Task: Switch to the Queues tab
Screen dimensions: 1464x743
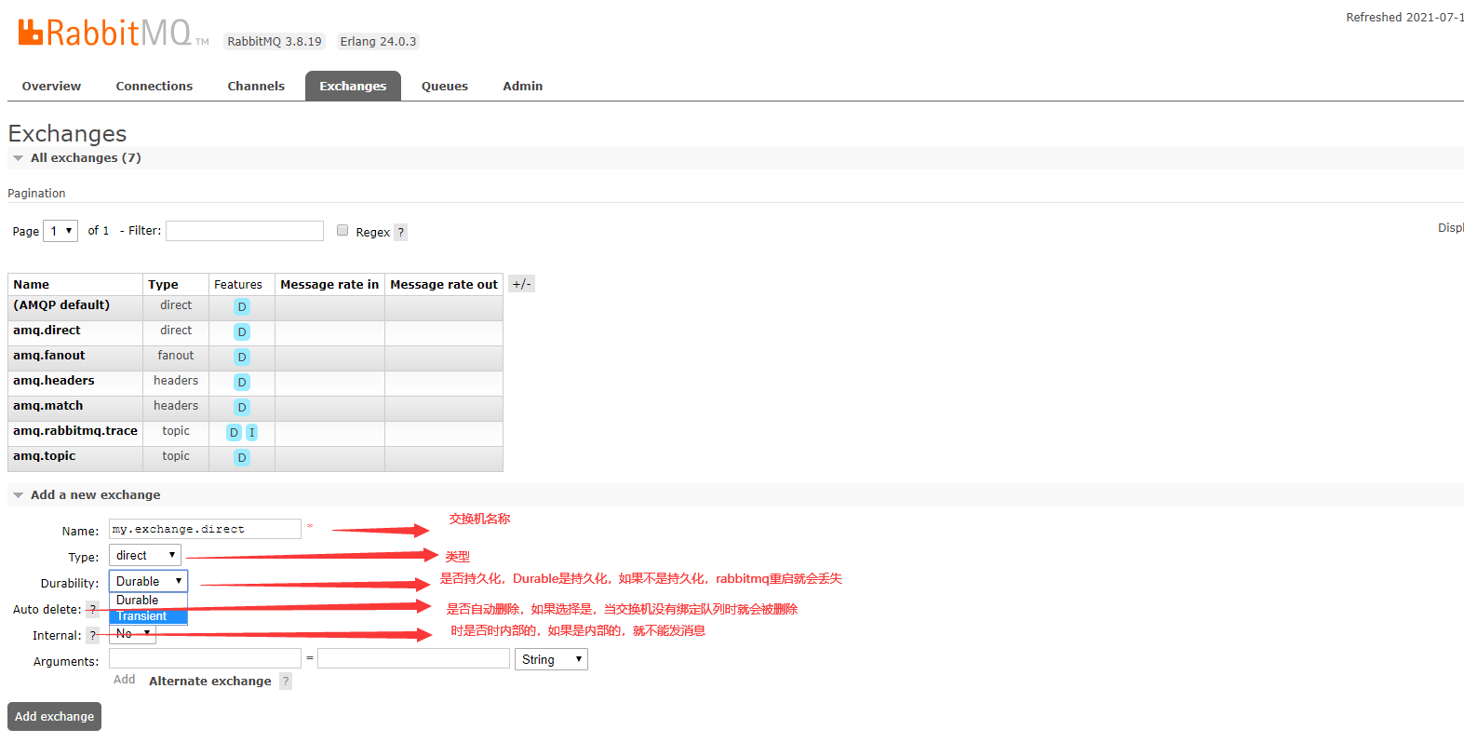Action: [445, 86]
